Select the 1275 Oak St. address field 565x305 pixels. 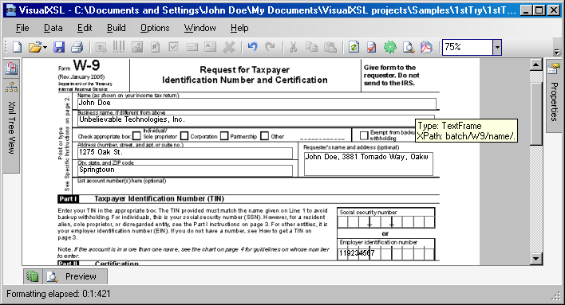pos(185,153)
